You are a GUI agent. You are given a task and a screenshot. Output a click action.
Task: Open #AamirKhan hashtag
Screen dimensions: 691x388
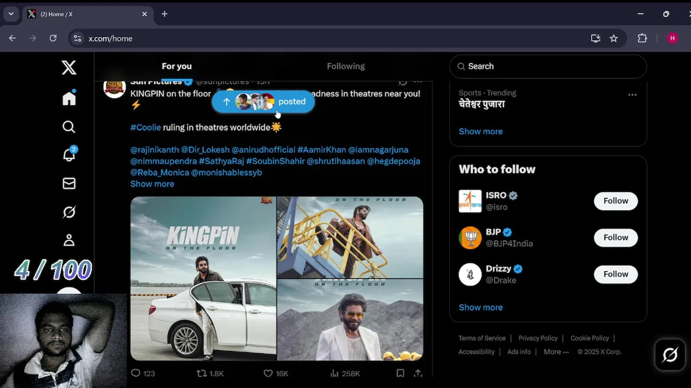(322, 150)
